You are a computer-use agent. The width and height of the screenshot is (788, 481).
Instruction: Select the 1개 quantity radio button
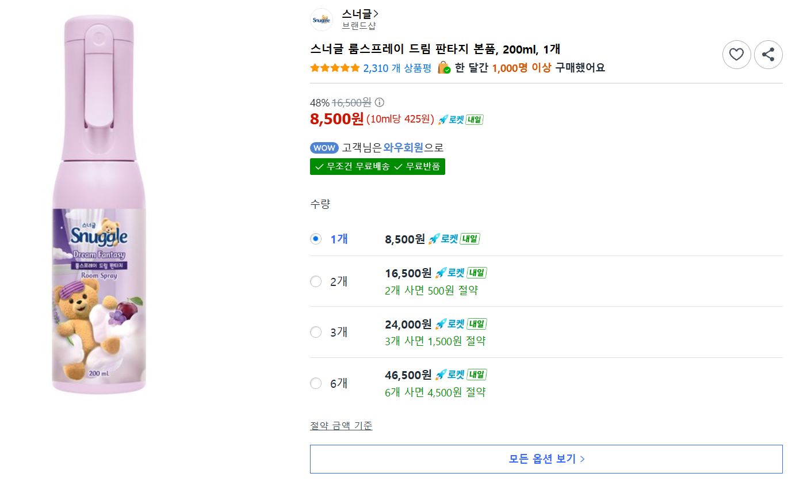click(316, 239)
